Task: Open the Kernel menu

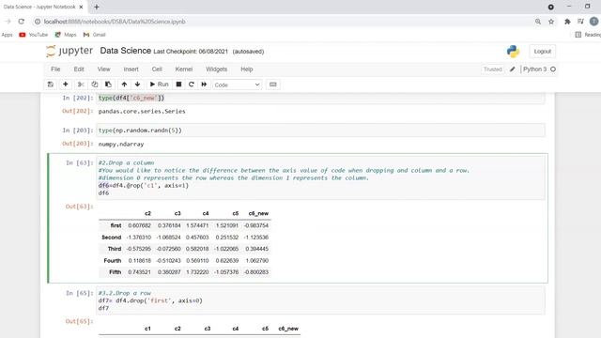Action: pos(184,69)
